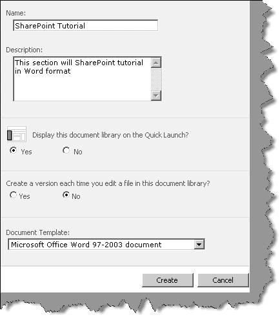280x317 pixels.
Task: Click the description scrollbar down arrow
Action: pyautogui.click(x=156, y=96)
